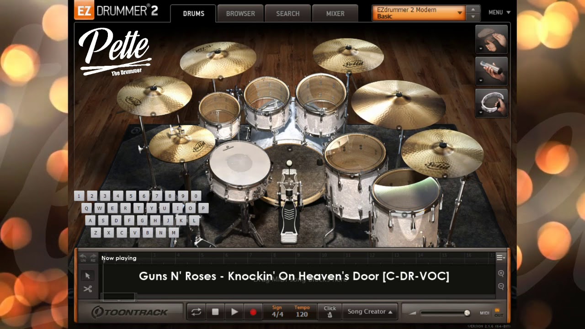Change the 4/4 time signature
585x329 pixels.
point(277,314)
